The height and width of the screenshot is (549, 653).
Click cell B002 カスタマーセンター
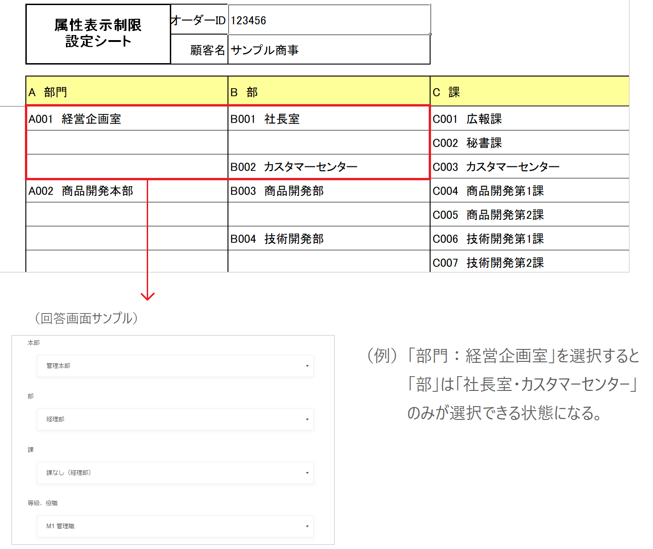coord(329,167)
